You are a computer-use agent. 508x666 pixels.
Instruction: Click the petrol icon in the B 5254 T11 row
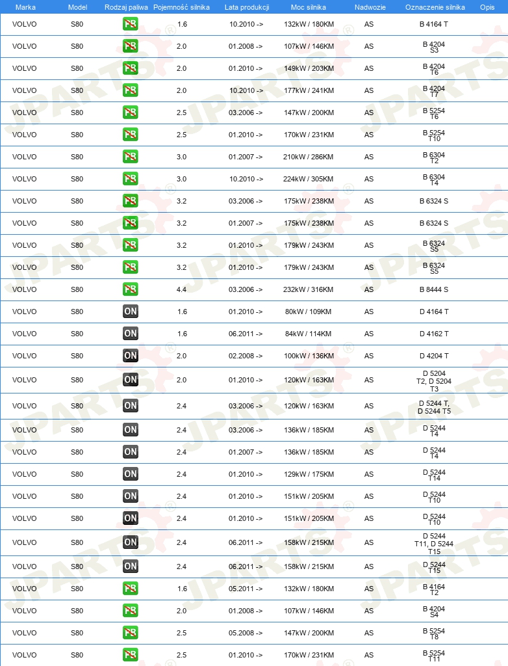(x=131, y=655)
